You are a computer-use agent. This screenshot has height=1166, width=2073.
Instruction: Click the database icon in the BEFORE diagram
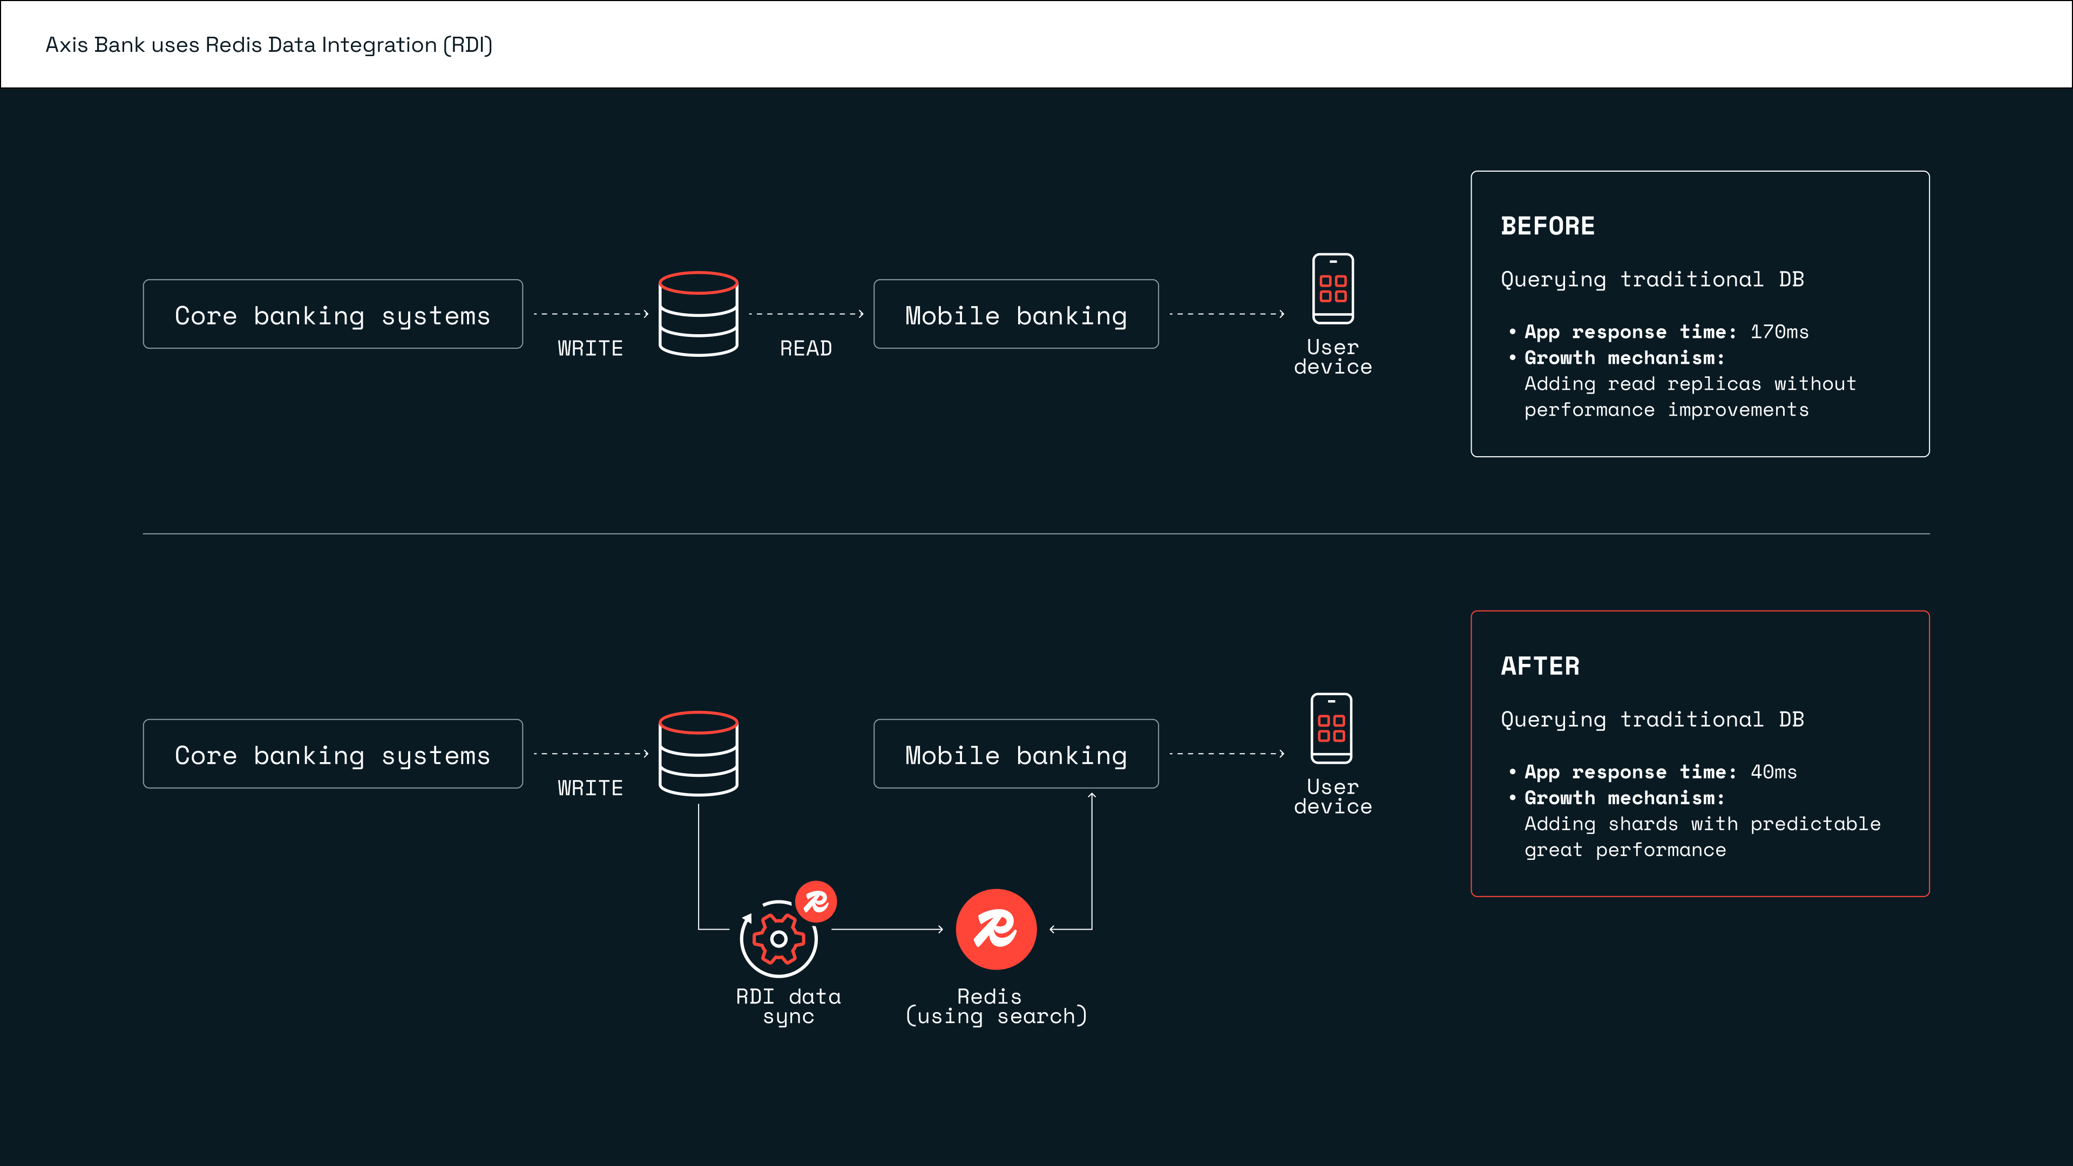pyautogui.click(x=697, y=314)
